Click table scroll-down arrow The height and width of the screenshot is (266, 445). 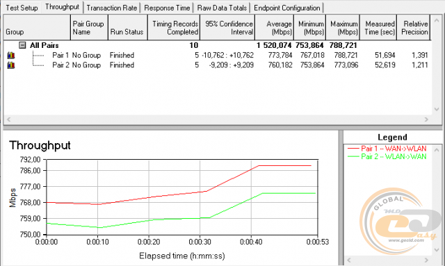click(x=437, y=110)
